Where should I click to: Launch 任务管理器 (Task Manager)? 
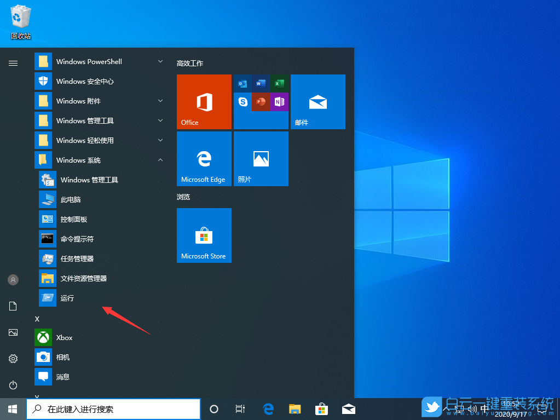click(77, 258)
